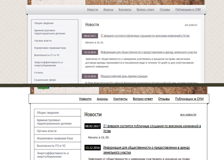Click Новости in the gray-shaded navigation bar
224x160 pixels.
pos(92,9)
